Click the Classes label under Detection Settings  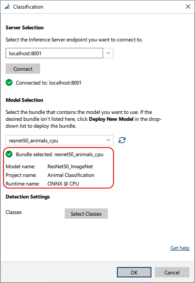[13, 212]
